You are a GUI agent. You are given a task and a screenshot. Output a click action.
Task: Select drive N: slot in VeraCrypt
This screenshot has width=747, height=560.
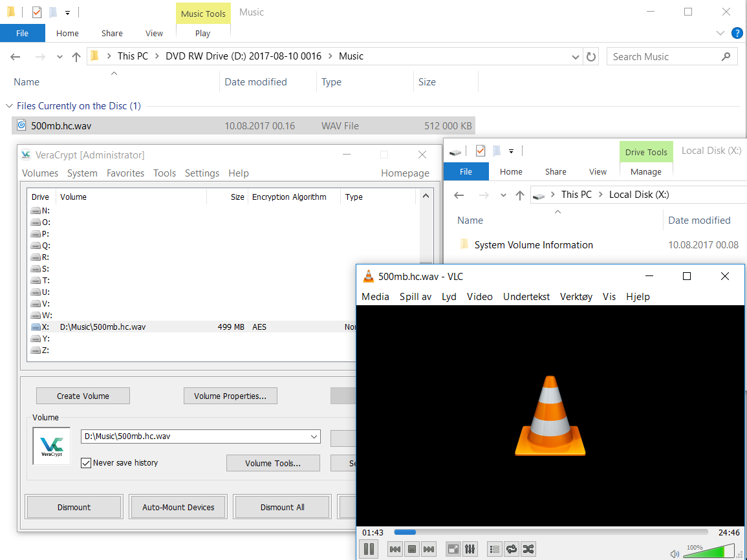coord(40,210)
